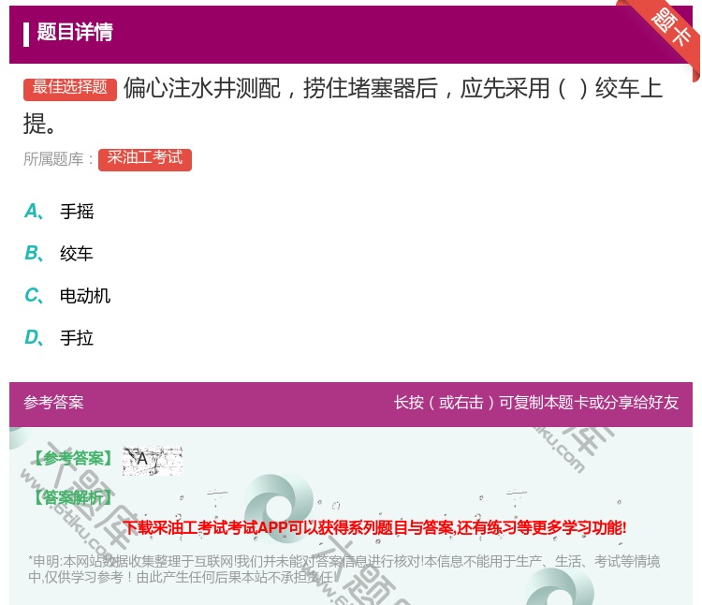The height and width of the screenshot is (605, 702).
Task: Click the 所属题库 label
Action: tap(58, 159)
